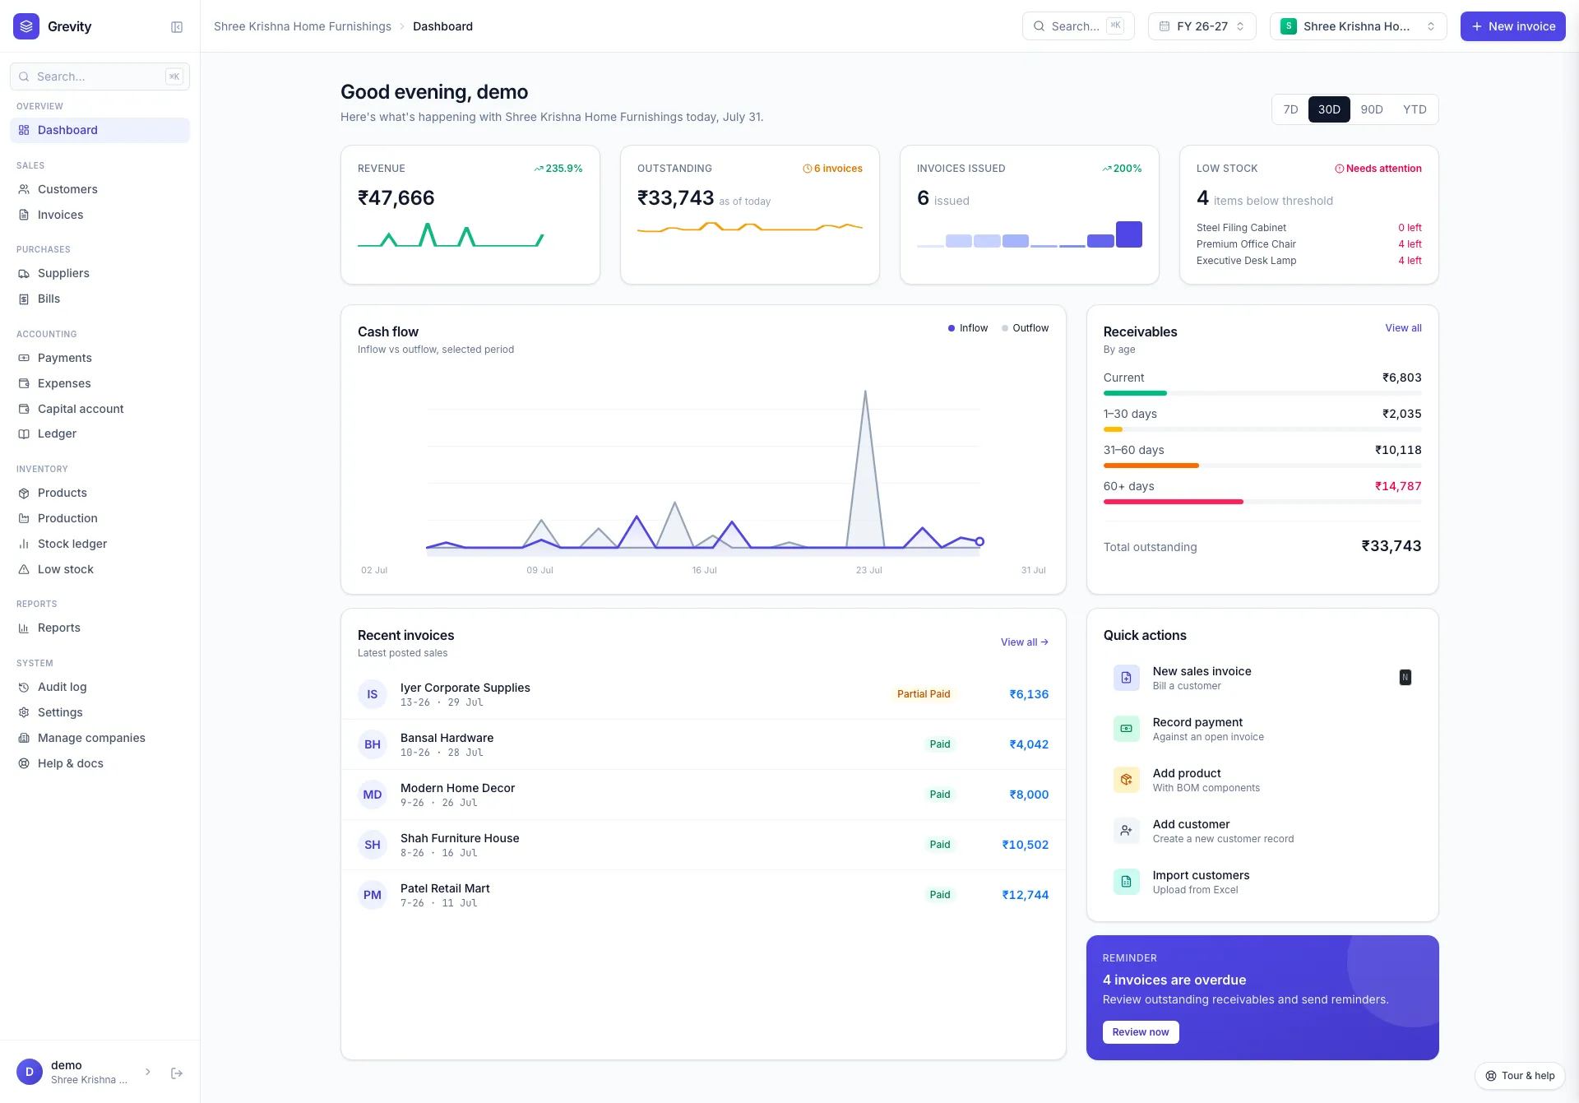Screen dimensions: 1579x1103
Task: Click the Add customer quick action
Action: click(x=1262, y=831)
